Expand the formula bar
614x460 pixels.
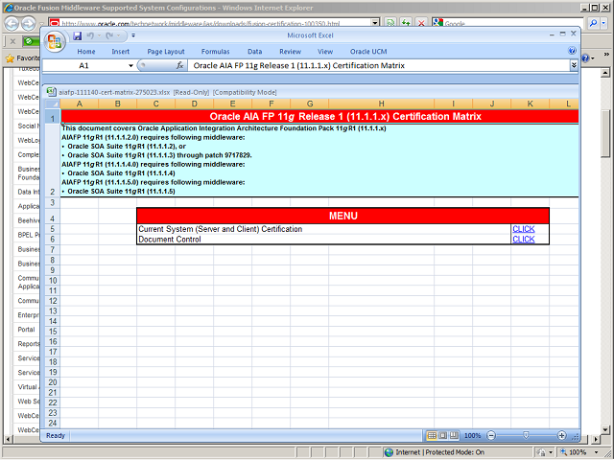(x=574, y=66)
